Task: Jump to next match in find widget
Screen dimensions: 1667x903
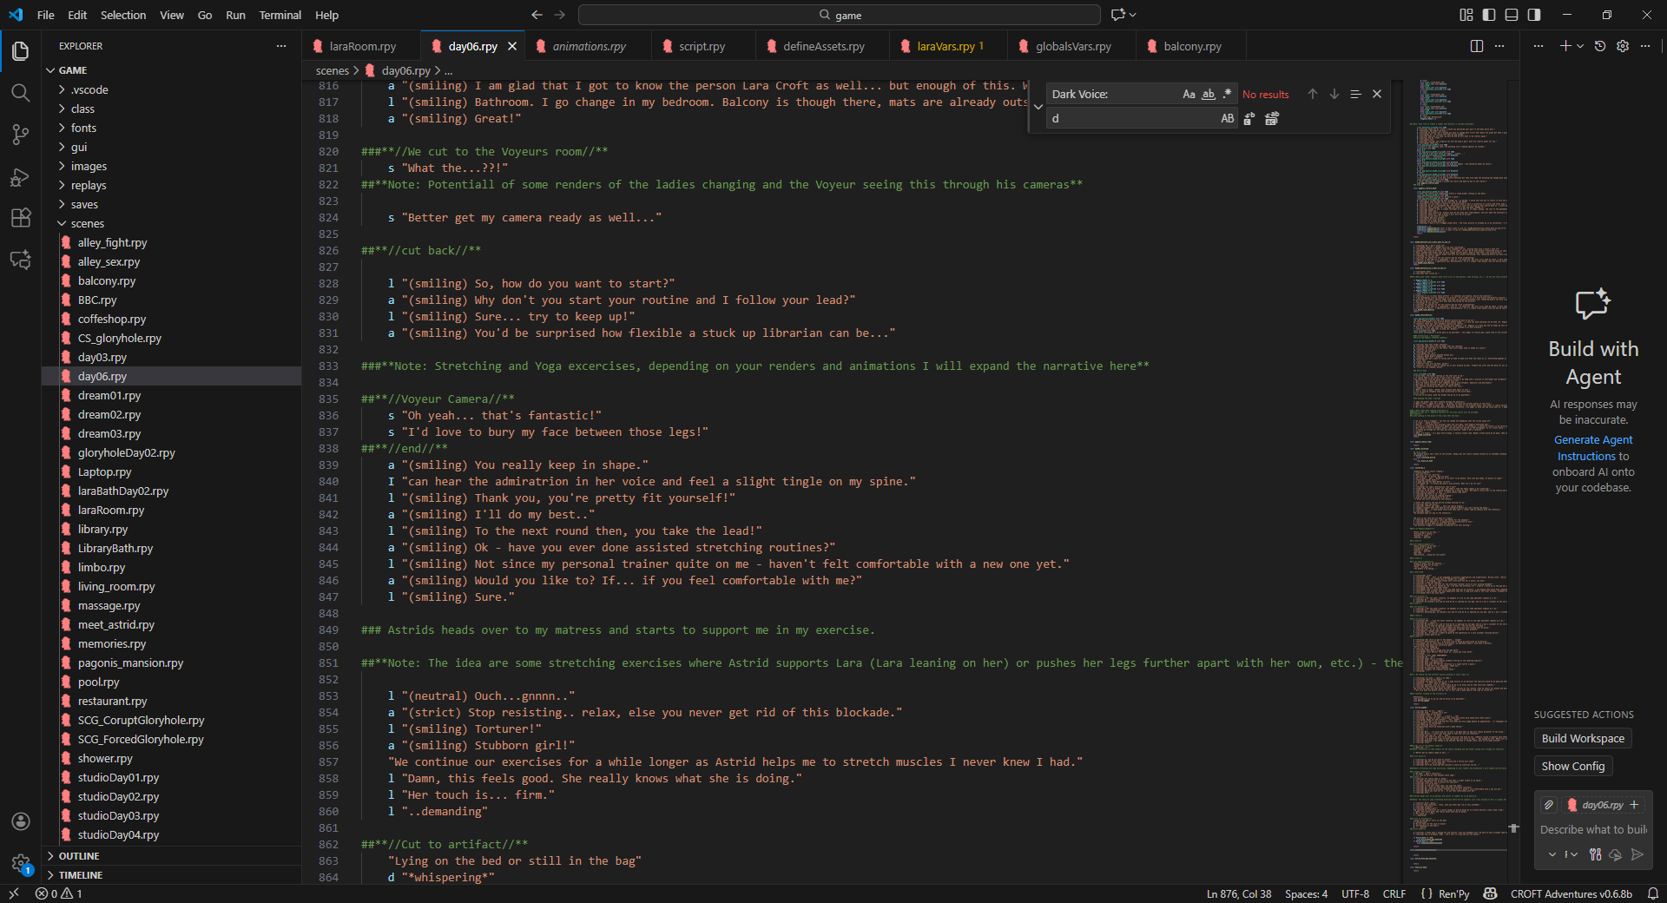Action: [x=1334, y=94]
